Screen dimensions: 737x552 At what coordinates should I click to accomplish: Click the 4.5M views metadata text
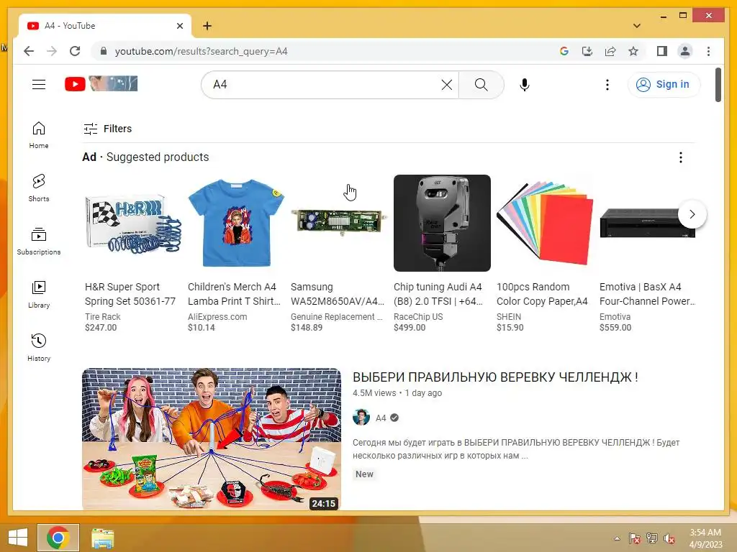click(x=374, y=393)
